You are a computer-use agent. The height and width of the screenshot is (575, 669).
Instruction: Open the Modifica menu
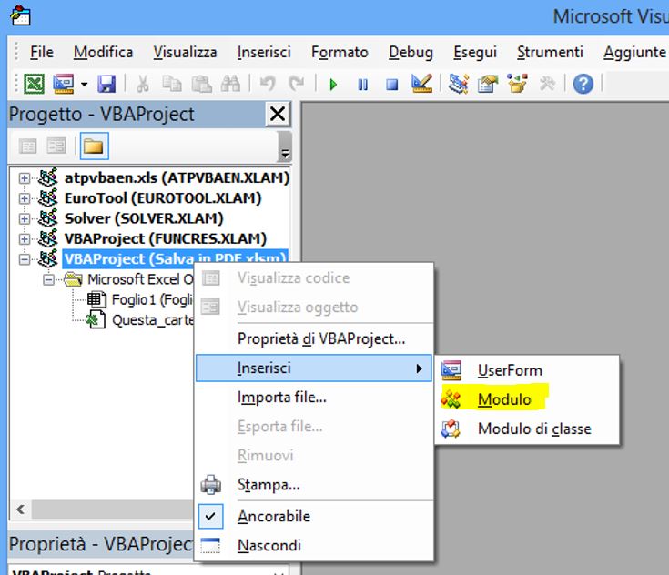click(x=103, y=53)
